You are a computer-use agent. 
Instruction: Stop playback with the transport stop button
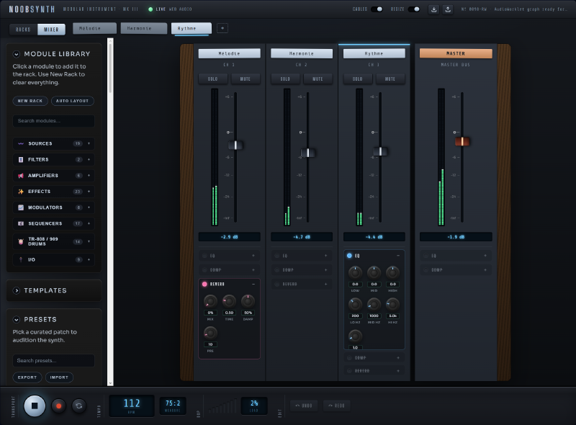pyautogui.click(x=35, y=406)
